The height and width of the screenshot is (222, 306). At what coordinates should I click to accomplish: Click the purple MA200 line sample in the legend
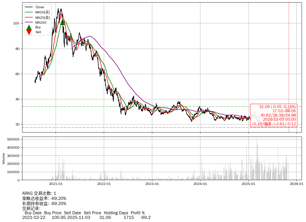click(x=29, y=22)
